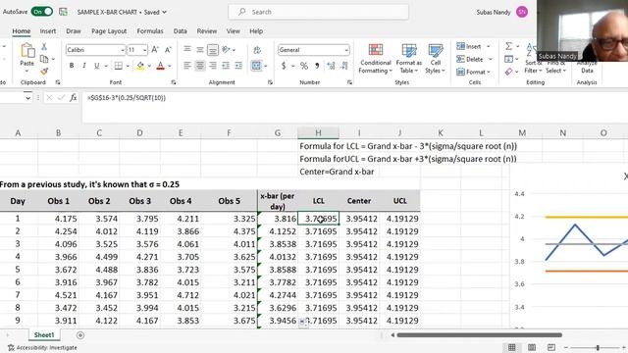Image resolution: width=628 pixels, height=353 pixels.
Task: Open Format as Table gallery
Action: pos(408,59)
